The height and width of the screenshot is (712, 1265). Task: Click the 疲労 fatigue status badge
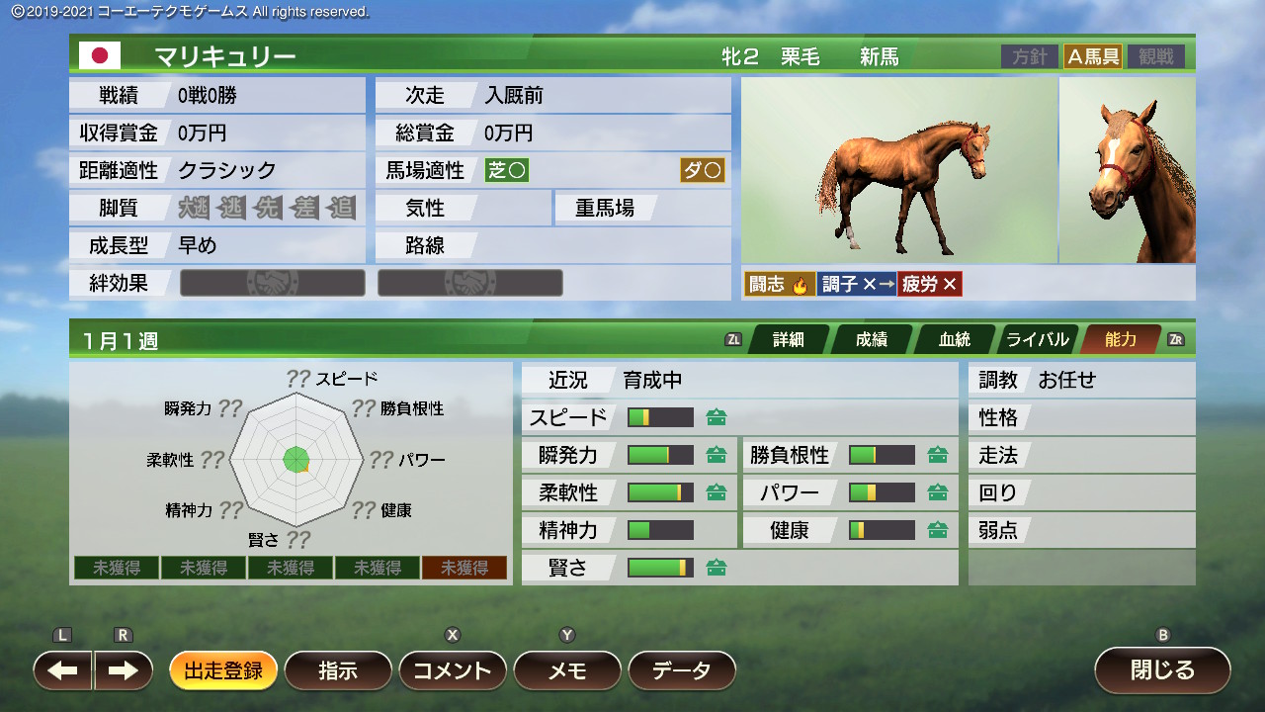point(930,285)
